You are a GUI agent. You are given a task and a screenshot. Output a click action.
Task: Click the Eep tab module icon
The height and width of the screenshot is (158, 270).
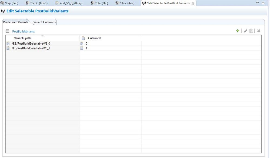click(2, 3)
